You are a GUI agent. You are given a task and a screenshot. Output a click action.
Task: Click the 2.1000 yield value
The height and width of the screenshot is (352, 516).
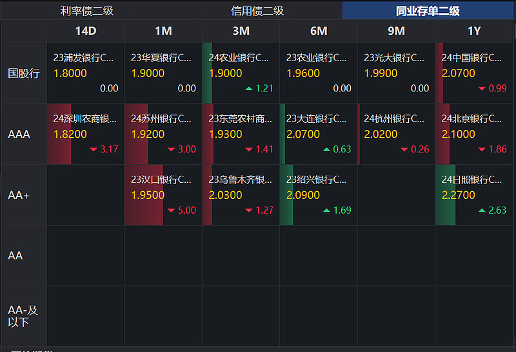click(459, 134)
